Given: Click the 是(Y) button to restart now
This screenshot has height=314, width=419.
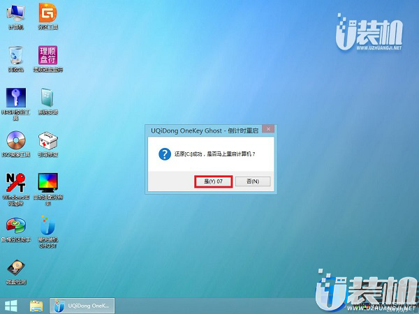Looking at the screenshot, I should 213,181.
